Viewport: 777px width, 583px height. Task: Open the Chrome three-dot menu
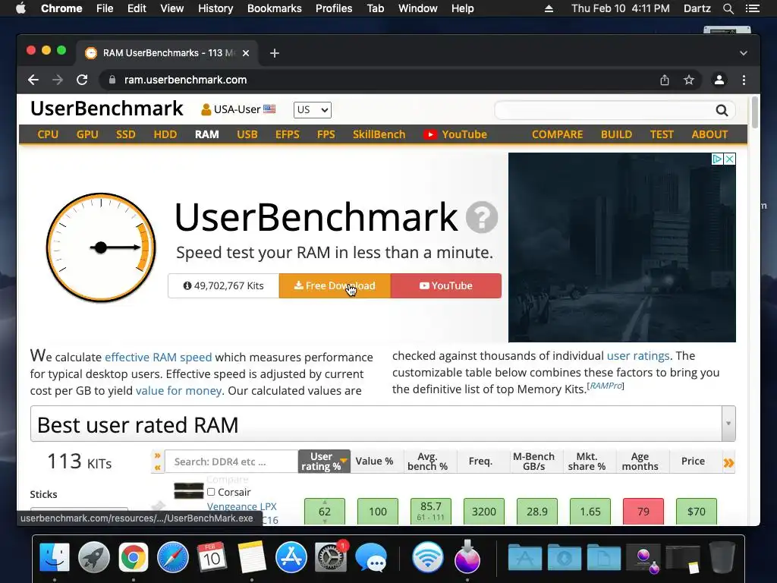(744, 80)
